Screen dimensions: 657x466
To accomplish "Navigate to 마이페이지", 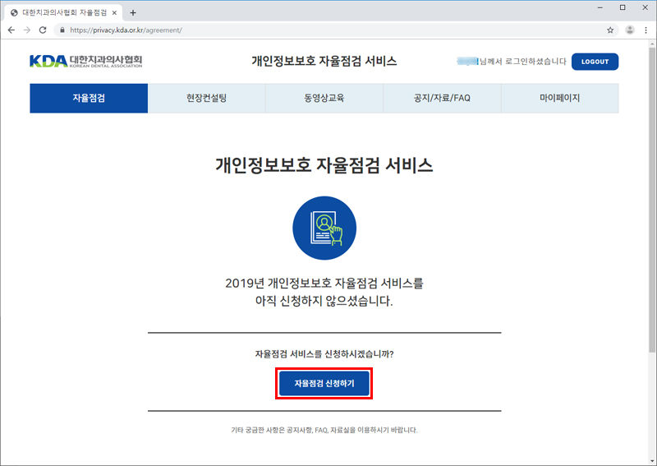I will tap(559, 98).
